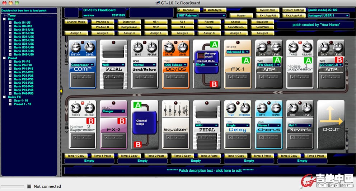Open the FX-2 Flanger select dropdown
This screenshot has height=191, width=356.
113,111
